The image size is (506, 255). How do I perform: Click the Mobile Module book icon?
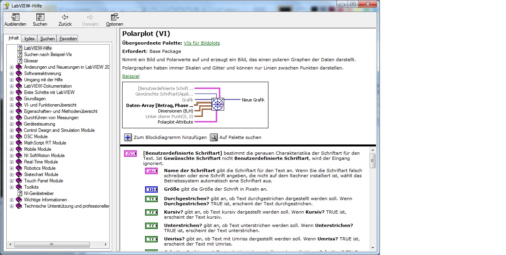(x=19, y=149)
